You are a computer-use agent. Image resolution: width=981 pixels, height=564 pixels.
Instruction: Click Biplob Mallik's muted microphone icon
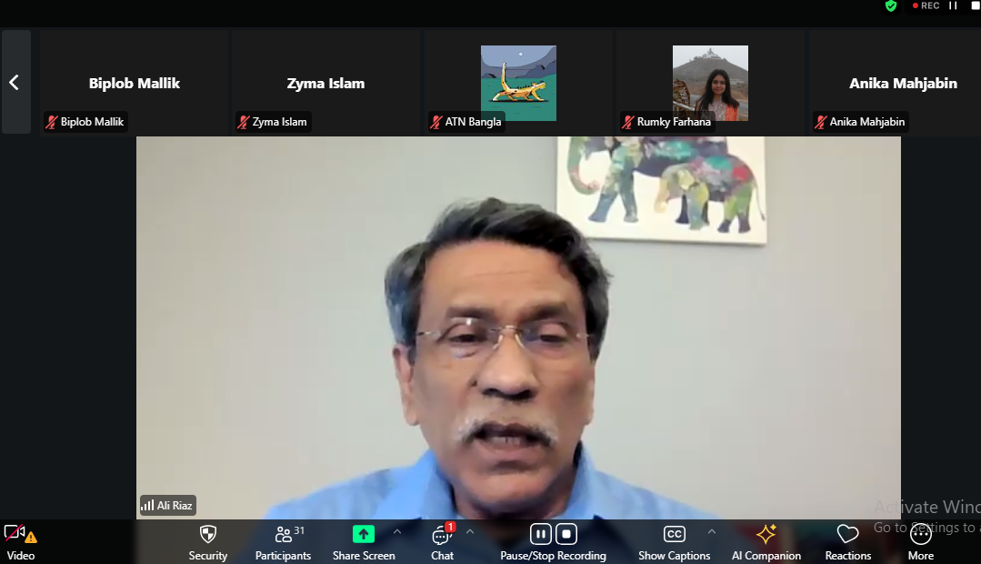point(52,122)
